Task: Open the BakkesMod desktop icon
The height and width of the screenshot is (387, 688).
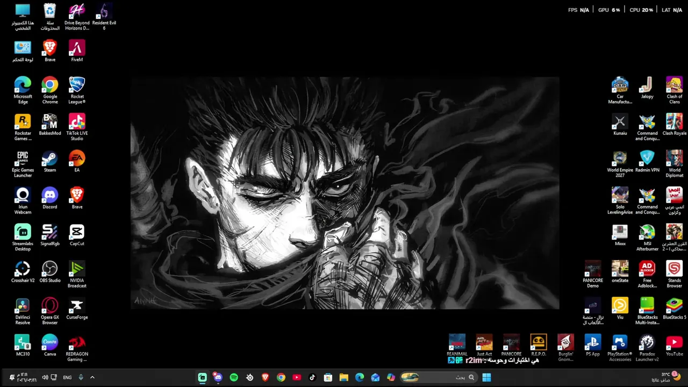Action: [50, 125]
